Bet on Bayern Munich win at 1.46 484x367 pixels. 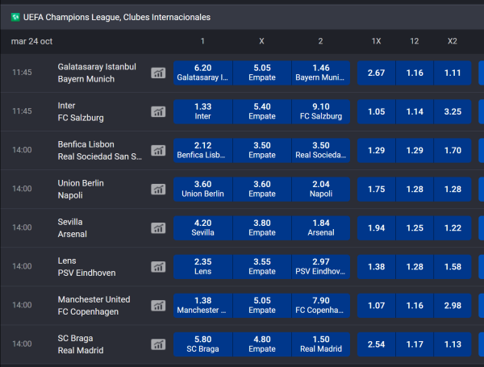coord(320,73)
